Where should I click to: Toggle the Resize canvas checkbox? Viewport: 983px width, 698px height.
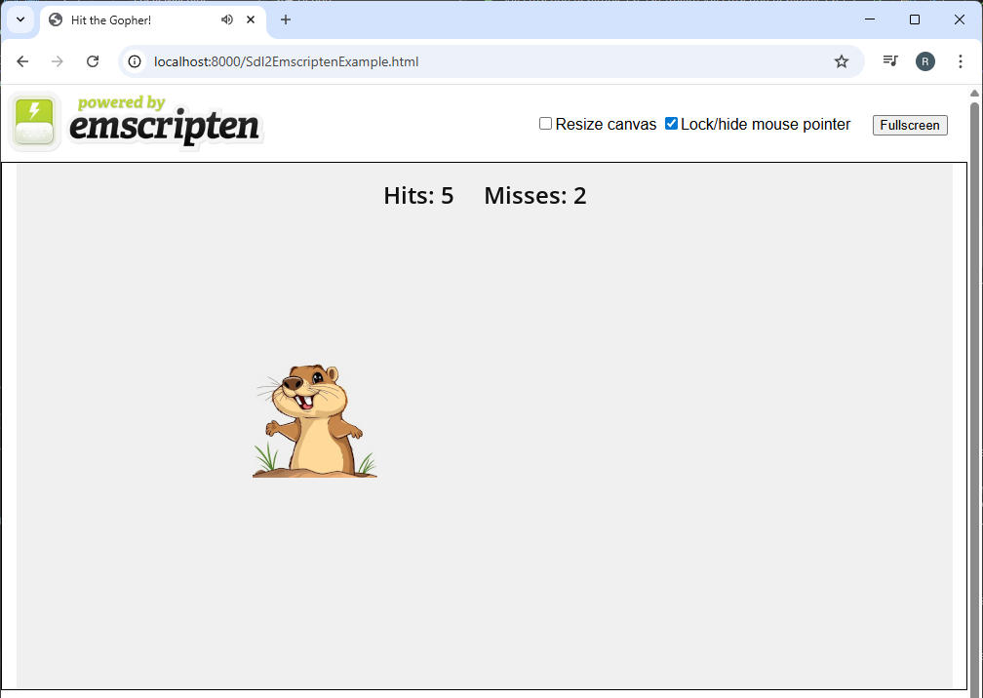(545, 124)
